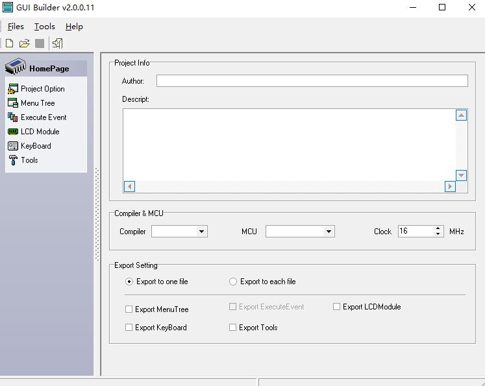
Task: Open the Help menu
Action: click(74, 27)
